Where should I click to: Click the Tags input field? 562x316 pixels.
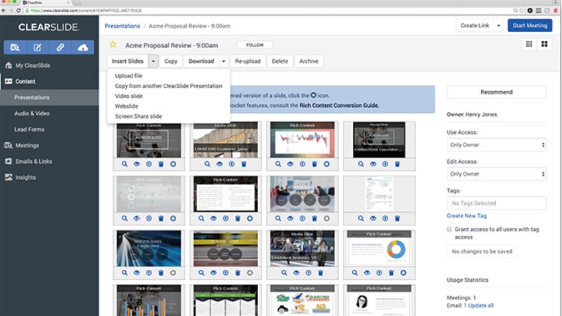(x=496, y=203)
